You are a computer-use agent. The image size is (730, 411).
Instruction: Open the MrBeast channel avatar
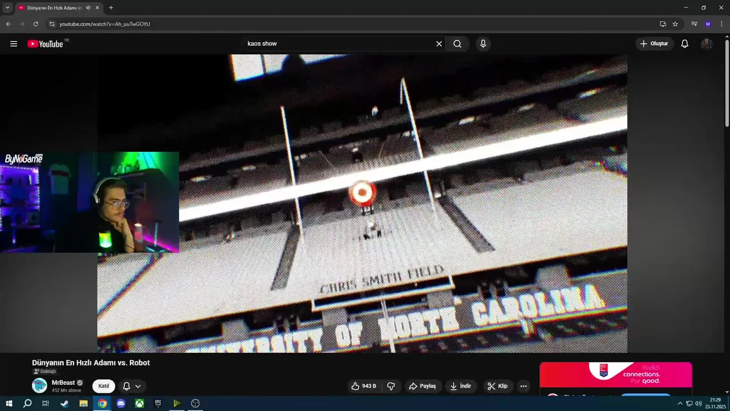(x=39, y=386)
